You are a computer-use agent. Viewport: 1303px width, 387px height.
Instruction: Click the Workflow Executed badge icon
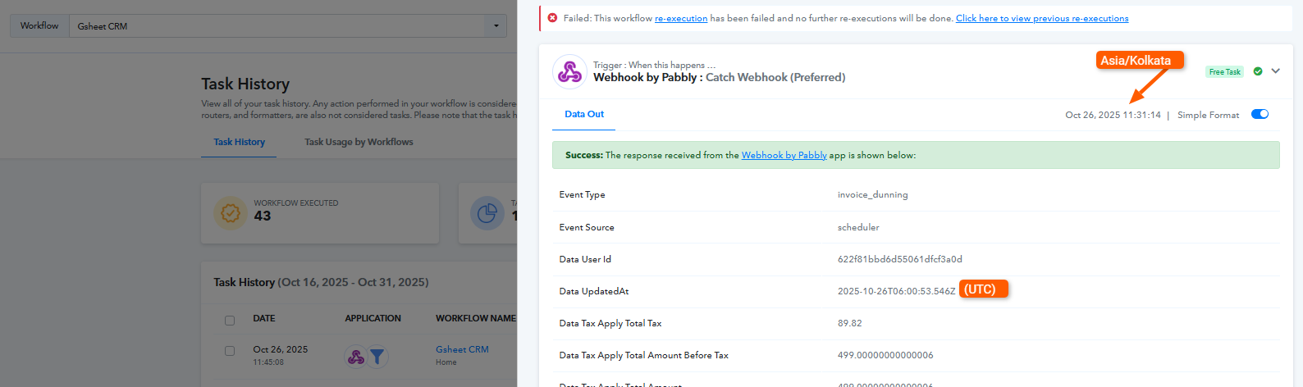(231, 213)
